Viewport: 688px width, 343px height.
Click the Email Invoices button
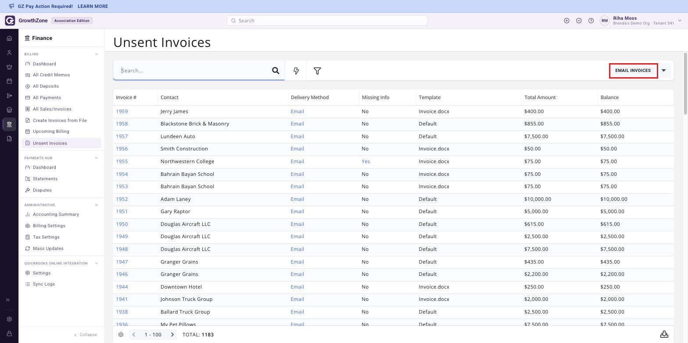633,71
